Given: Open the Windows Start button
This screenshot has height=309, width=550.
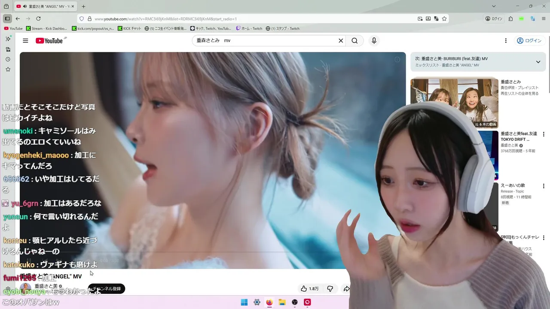Looking at the screenshot, I should [x=244, y=302].
